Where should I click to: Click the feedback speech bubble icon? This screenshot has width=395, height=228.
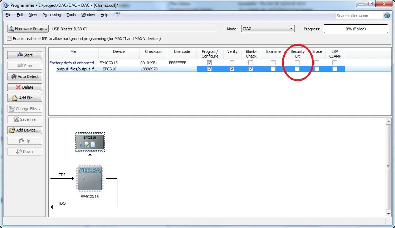click(117, 14)
